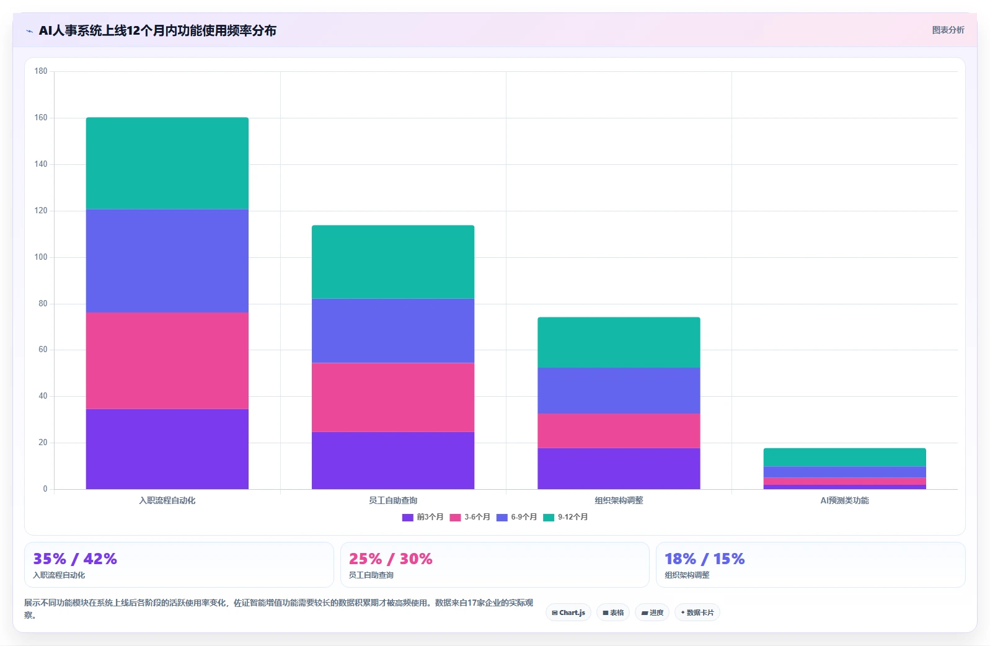The image size is (990, 646).
Task: Click the 数据卡片 sparkle icon
Action: pos(683,613)
